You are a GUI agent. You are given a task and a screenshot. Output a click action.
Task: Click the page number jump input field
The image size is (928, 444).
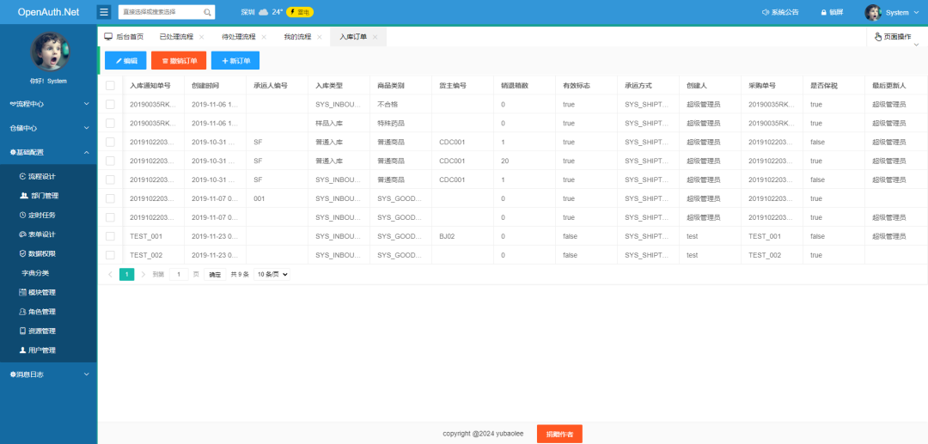coord(179,275)
